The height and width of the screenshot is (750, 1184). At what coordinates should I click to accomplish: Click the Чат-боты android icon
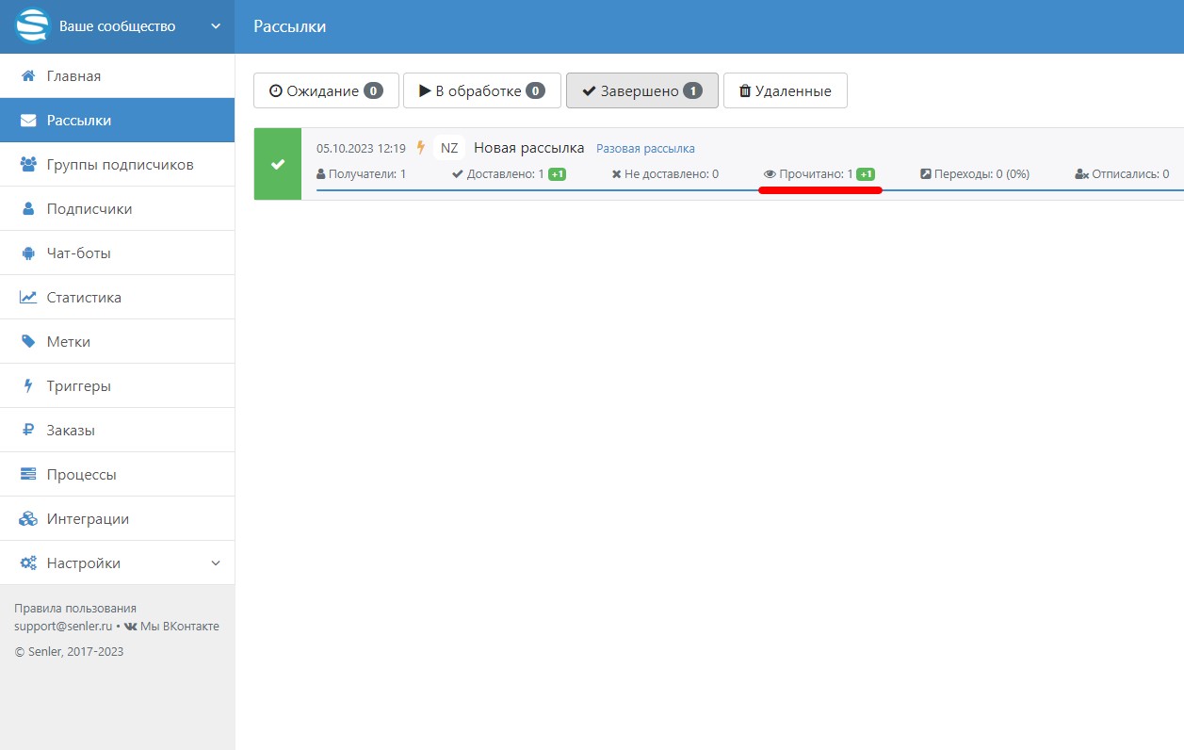pyautogui.click(x=28, y=253)
